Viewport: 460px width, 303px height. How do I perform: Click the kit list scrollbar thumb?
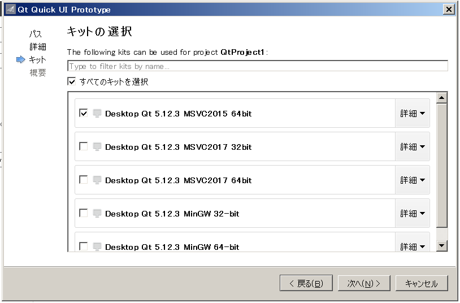[x=442, y=165]
